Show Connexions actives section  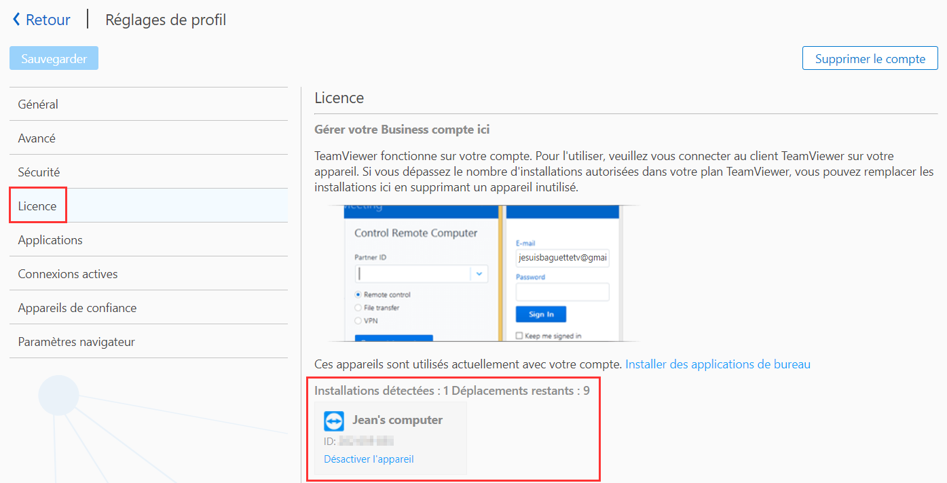coord(149,273)
